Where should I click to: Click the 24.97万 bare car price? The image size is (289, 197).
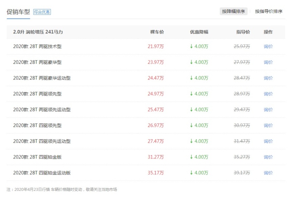pos(156,94)
